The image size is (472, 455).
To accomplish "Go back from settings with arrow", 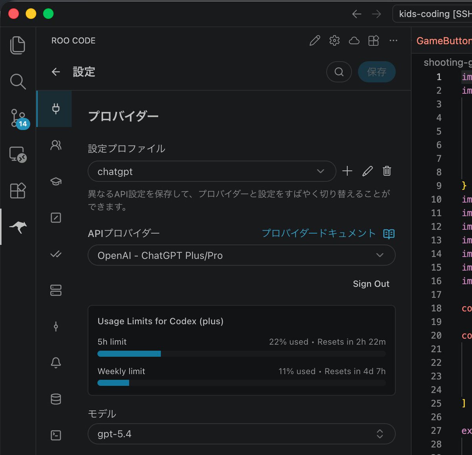I will click(56, 72).
